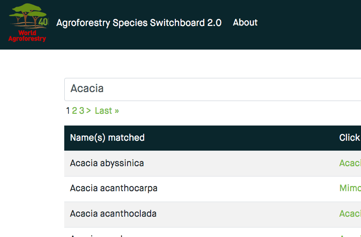
Task: Click the red World Agroforestry logo text
Action: click(x=27, y=36)
